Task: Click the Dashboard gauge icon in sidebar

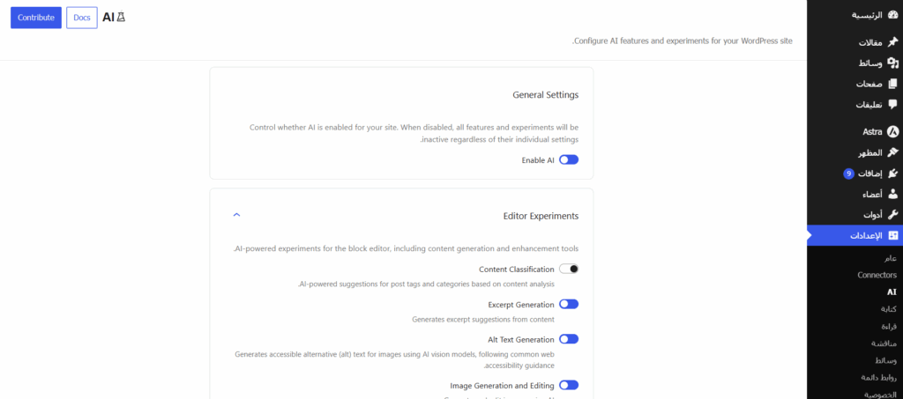Action: [892, 16]
